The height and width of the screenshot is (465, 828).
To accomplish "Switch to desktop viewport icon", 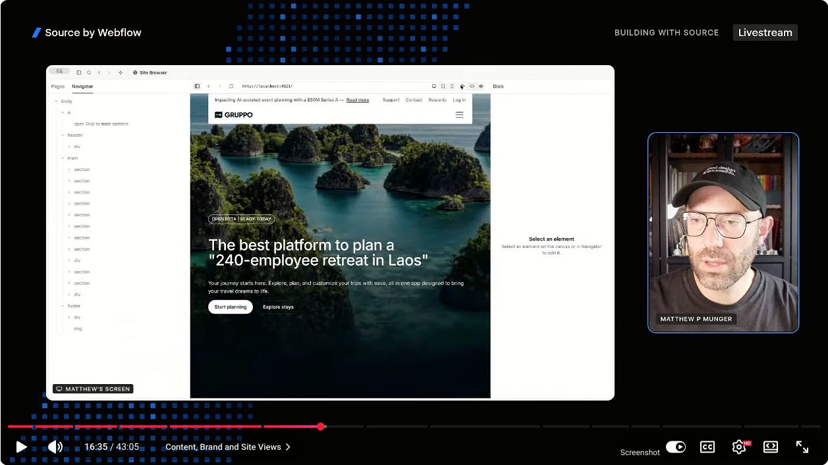I will click(434, 86).
